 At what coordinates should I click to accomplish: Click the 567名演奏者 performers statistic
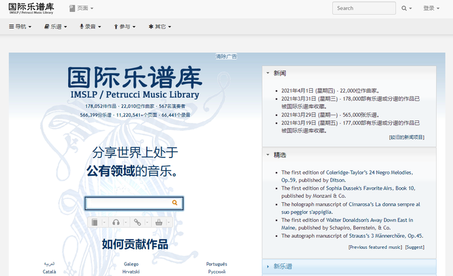(x=172, y=106)
